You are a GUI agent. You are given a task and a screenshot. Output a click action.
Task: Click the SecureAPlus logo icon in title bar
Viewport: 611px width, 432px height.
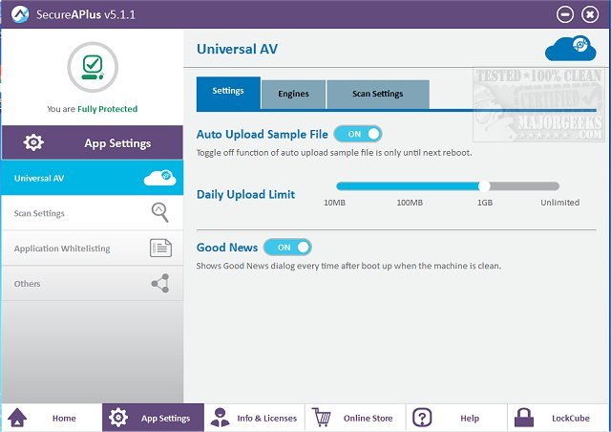[19, 14]
